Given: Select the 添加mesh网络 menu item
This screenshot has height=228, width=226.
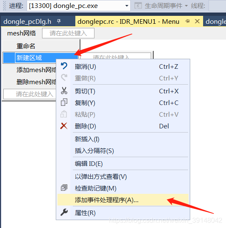Looking at the screenshot, I should (30, 70).
